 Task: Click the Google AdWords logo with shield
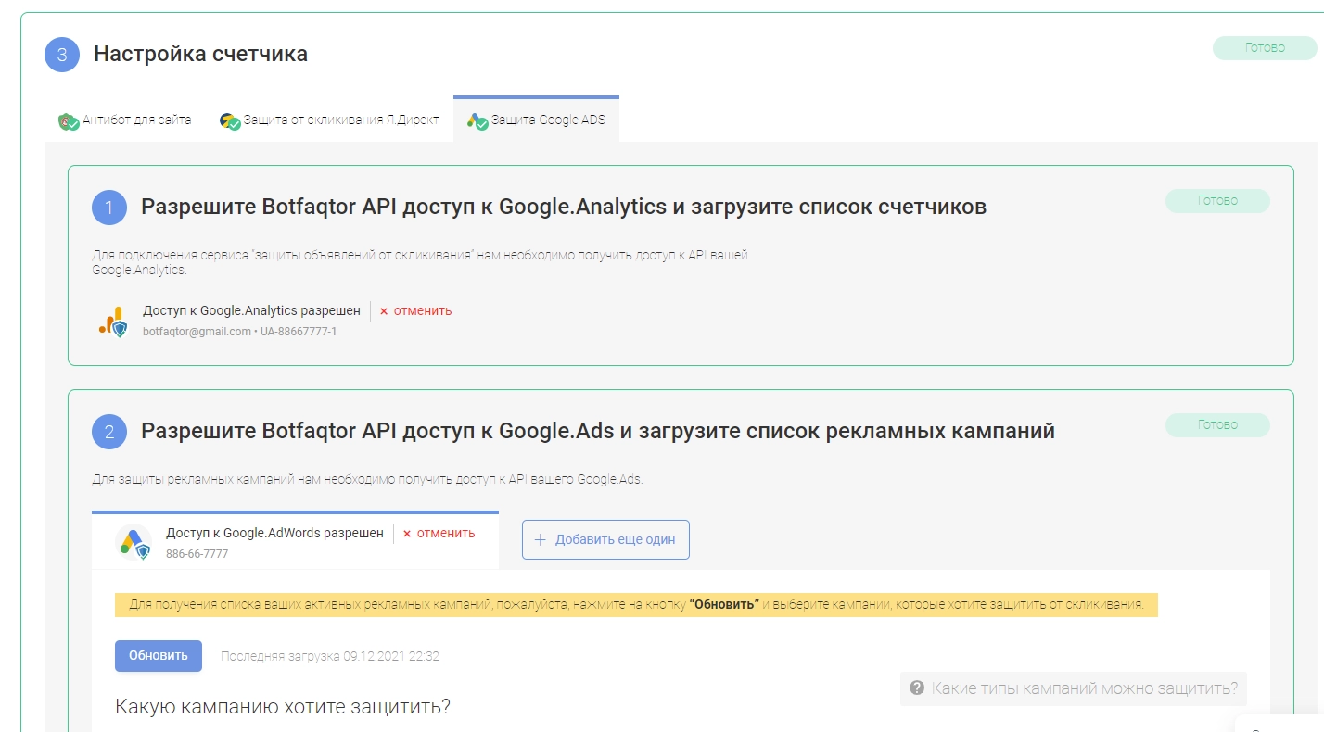pos(134,541)
